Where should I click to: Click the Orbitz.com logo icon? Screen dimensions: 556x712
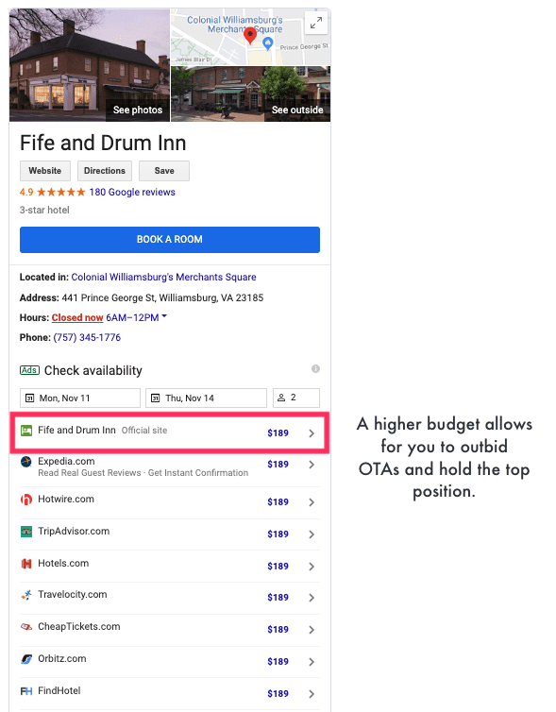click(26, 659)
